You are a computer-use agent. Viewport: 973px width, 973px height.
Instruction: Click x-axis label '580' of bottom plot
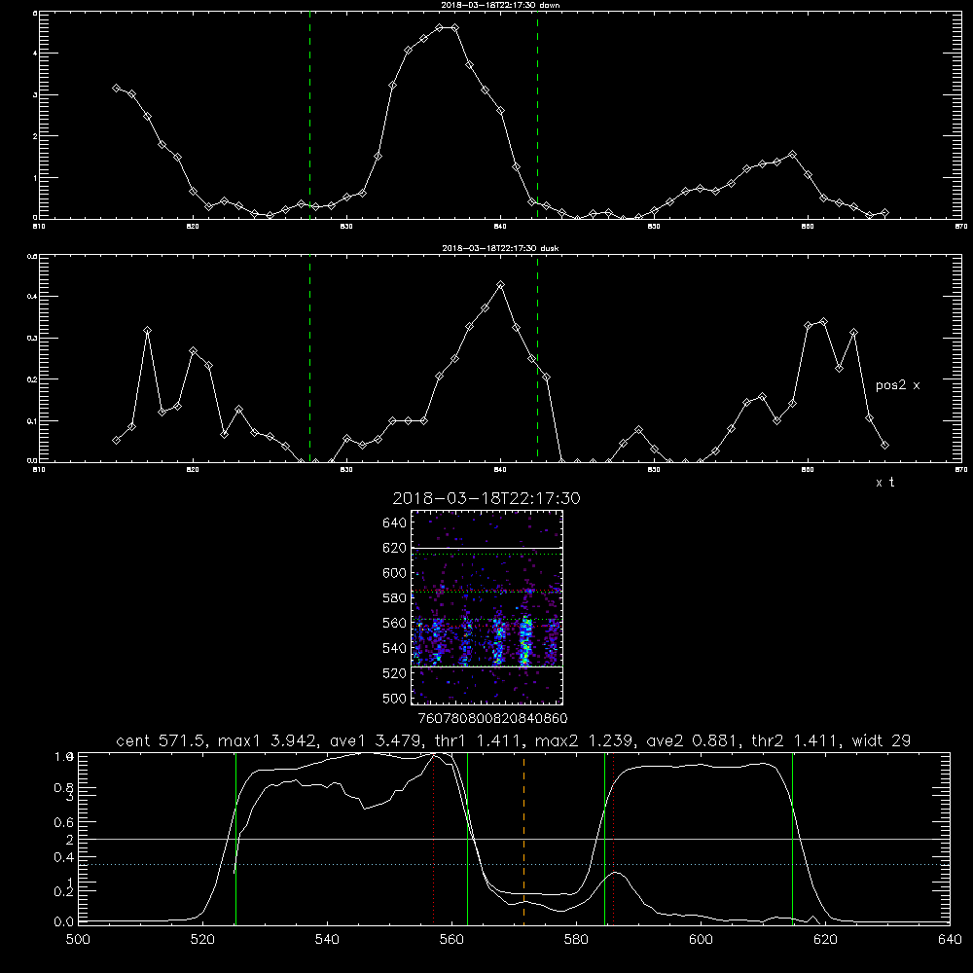point(576,940)
